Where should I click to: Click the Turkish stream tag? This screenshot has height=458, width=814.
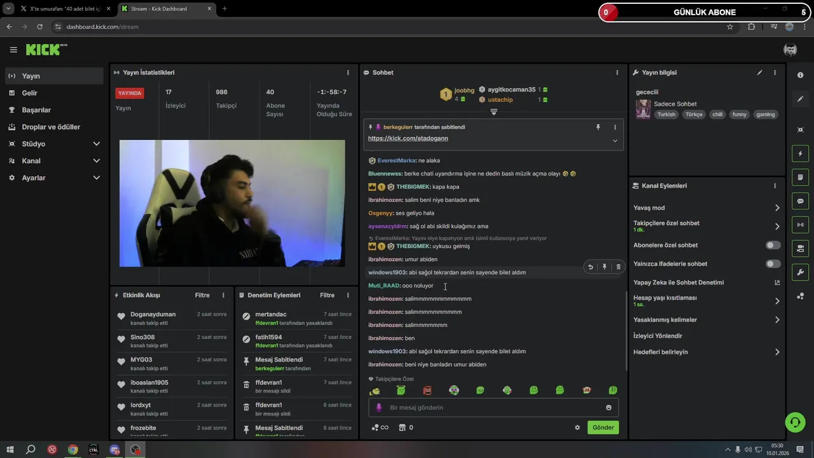(666, 114)
